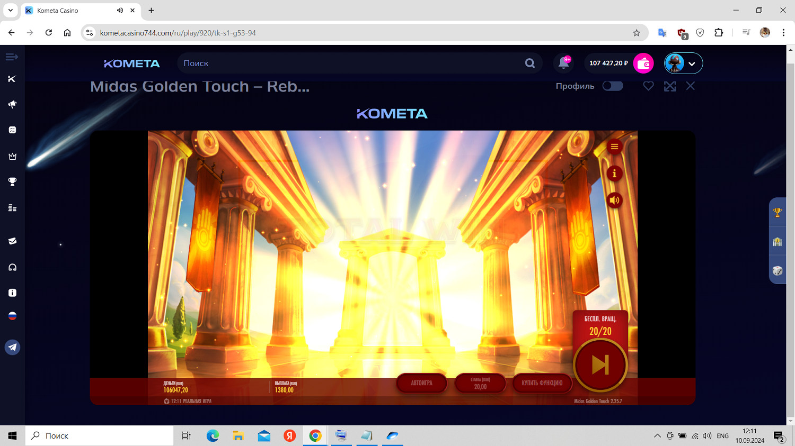Open the dice icon on right panel
795x446 pixels.
tap(778, 271)
